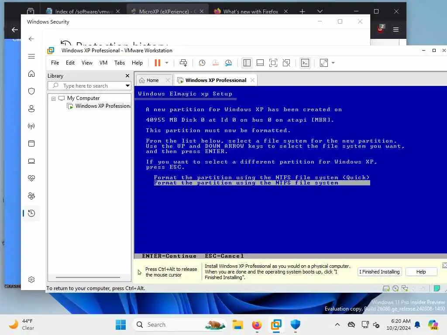Click the hard disk status icon
Viewport: 447px width, 335px height.
click(386, 288)
